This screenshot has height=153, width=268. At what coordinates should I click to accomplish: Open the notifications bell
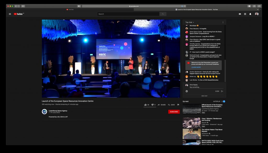click(x=250, y=14)
